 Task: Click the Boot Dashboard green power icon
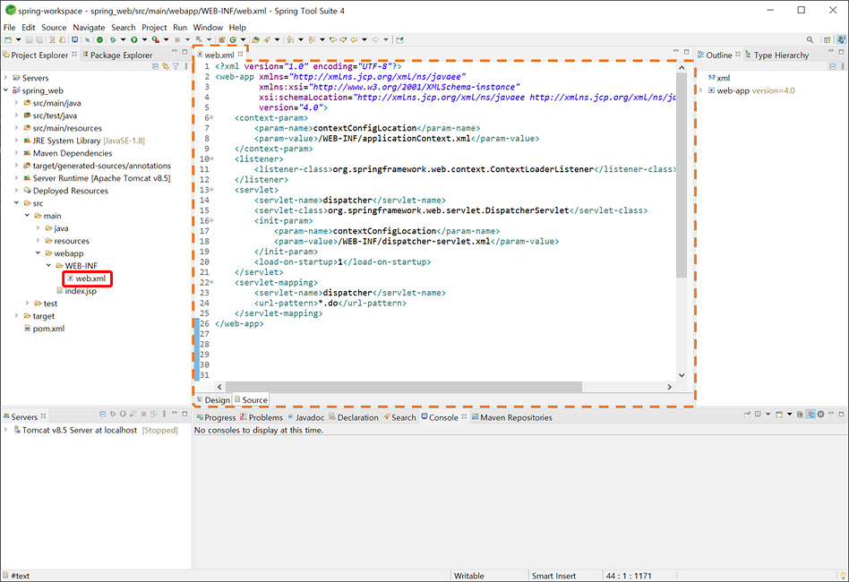pos(99,39)
